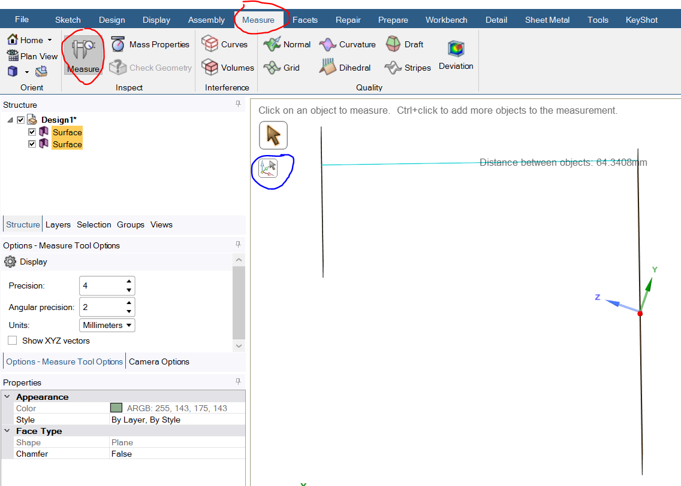Open the File menu
The image size is (681, 486).
coord(22,20)
